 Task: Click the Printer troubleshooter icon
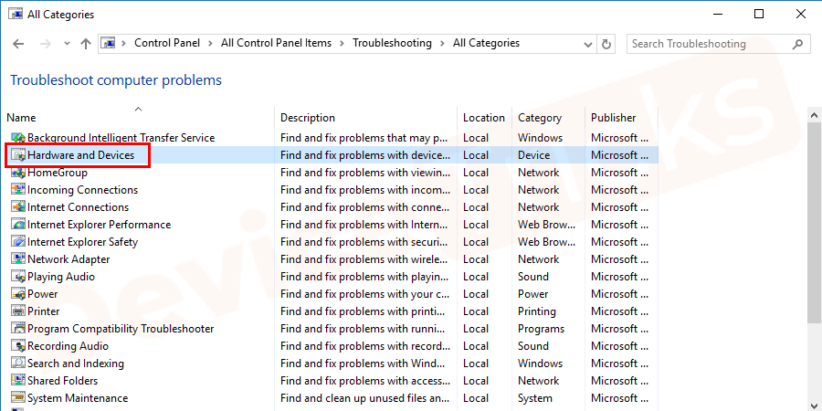[18, 311]
